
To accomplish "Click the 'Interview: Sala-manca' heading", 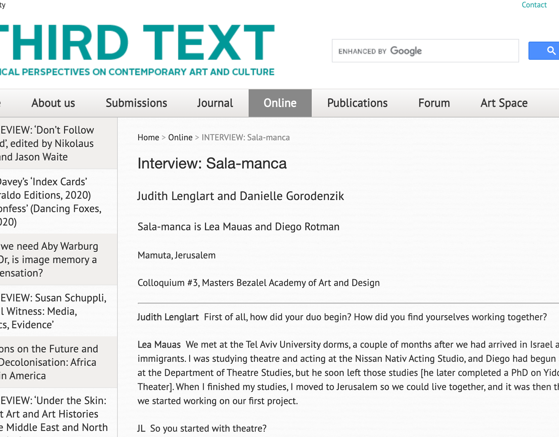I will click(x=212, y=163).
